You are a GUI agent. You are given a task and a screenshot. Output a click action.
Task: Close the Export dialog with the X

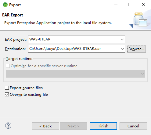pos(144,5)
